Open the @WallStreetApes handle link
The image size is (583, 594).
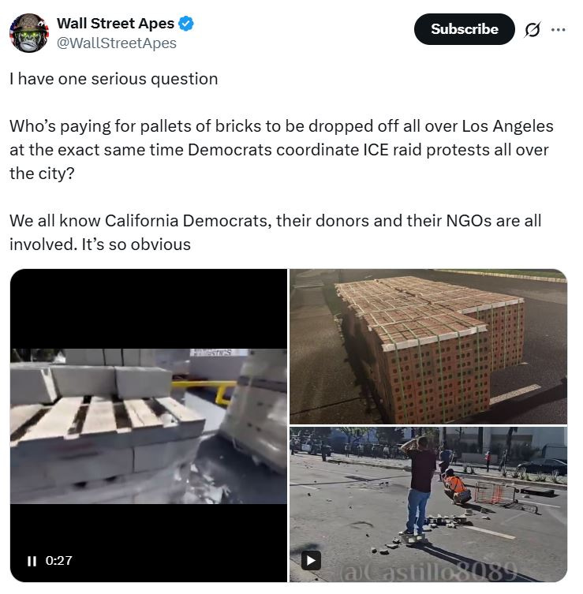tap(117, 43)
